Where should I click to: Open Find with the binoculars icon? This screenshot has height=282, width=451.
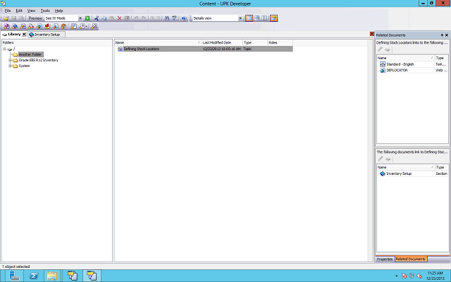pyautogui.click(x=166, y=18)
